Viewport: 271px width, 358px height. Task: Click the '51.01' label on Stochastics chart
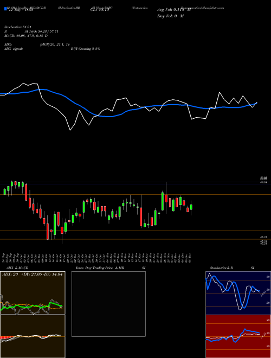coord(263,293)
